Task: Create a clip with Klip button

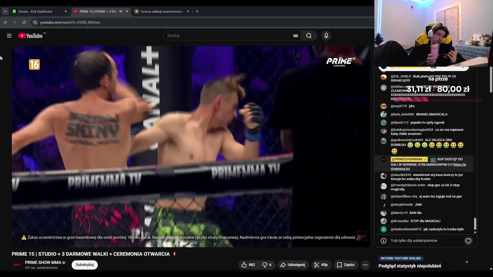Action: (x=321, y=265)
